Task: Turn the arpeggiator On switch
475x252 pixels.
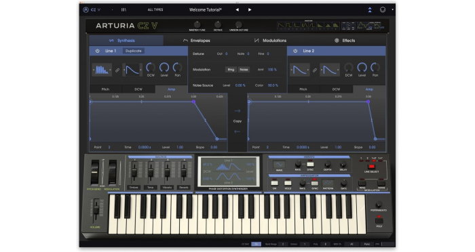Action: [x=274, y=183]
